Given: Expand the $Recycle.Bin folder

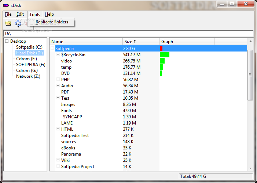Looking at the screenshot, I should pyautogui.click(x=58, y=54).
